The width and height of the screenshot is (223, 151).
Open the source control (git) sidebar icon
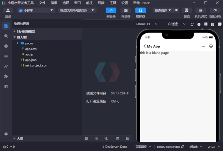point(6,46)
